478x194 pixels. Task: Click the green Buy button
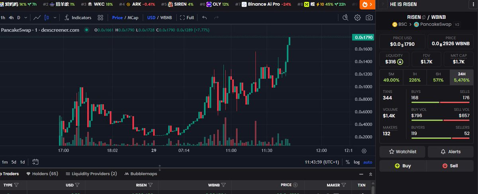pos(402,166)
